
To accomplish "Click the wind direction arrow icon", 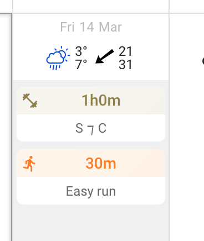I will 105,56.
